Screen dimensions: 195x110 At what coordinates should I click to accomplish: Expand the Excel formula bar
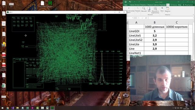coord(193,18)
